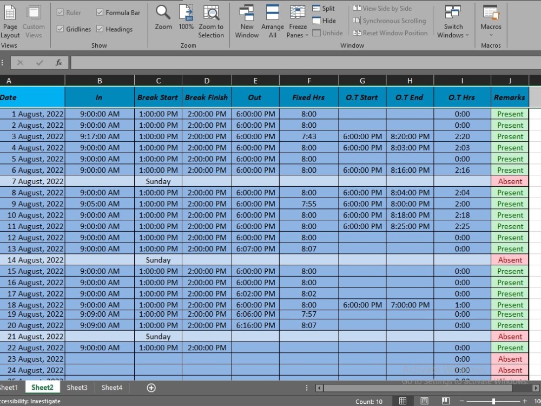Switch to Page Break Preview in status bar

coord(445,401)
